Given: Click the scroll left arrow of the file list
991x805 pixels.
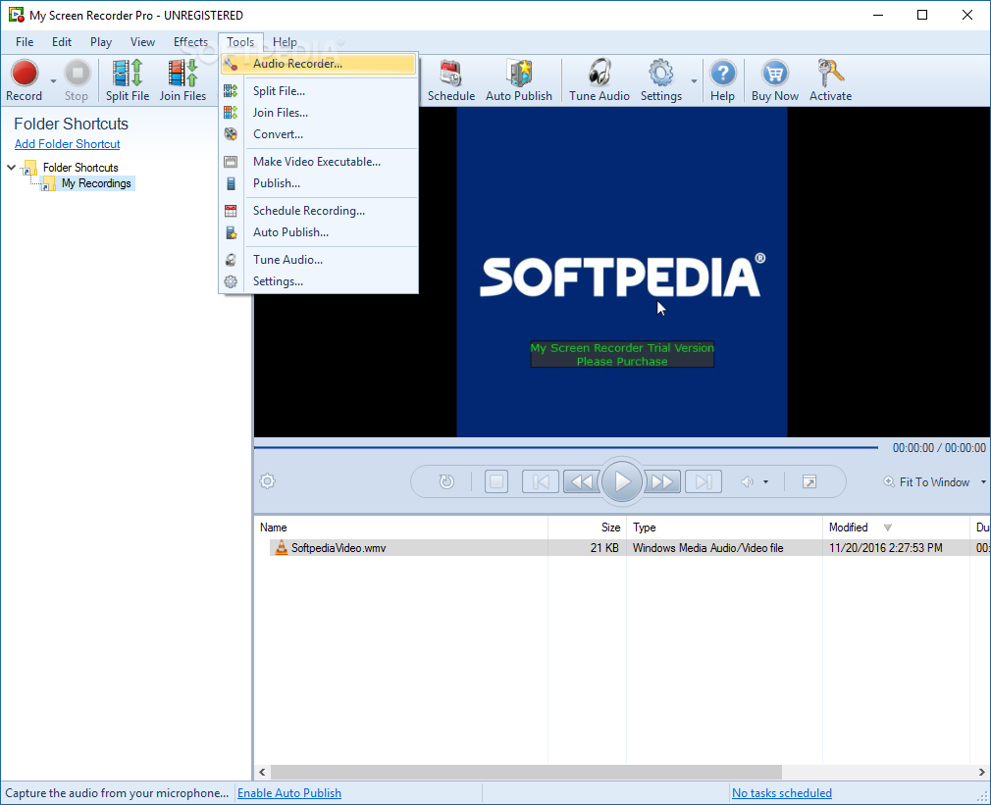Looking at the screenshot, I should click(262, 772).
